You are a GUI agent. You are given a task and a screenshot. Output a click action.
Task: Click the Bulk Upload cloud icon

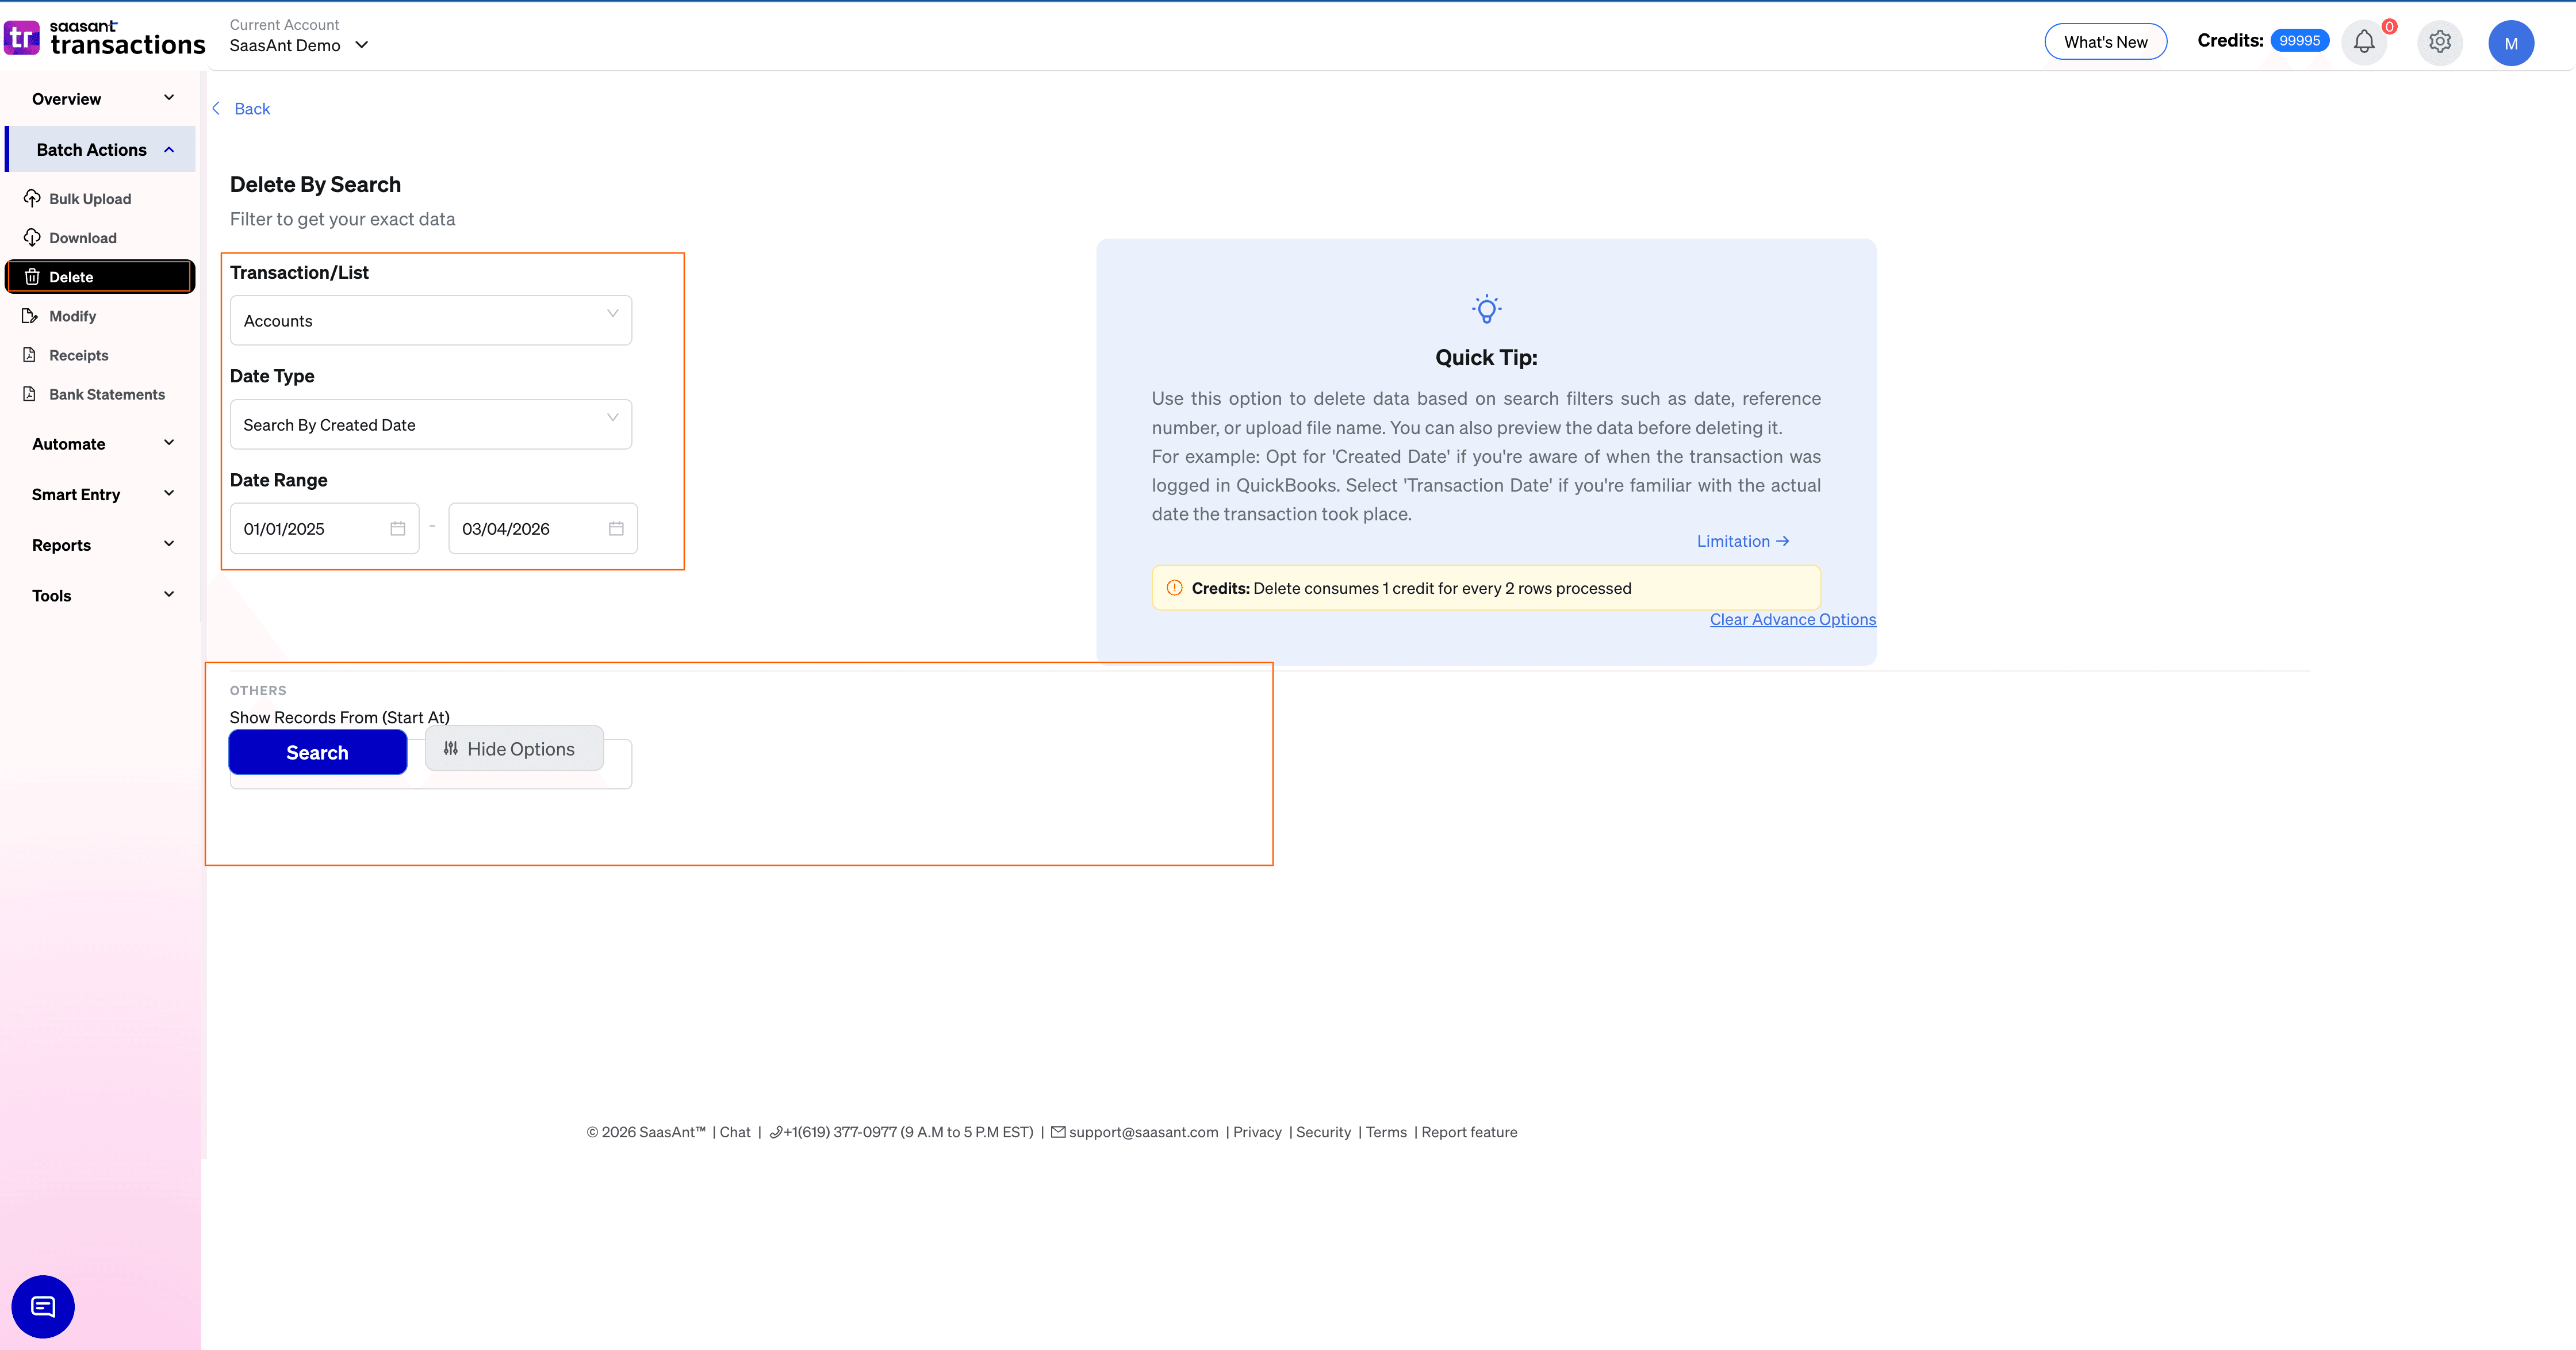pyautogui.click(x=32, y=198)
